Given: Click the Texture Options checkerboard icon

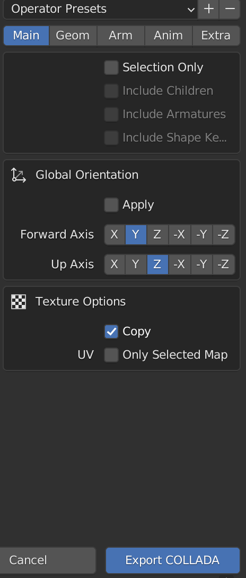Looking at the screenshot, I should (x=19, y=302).
